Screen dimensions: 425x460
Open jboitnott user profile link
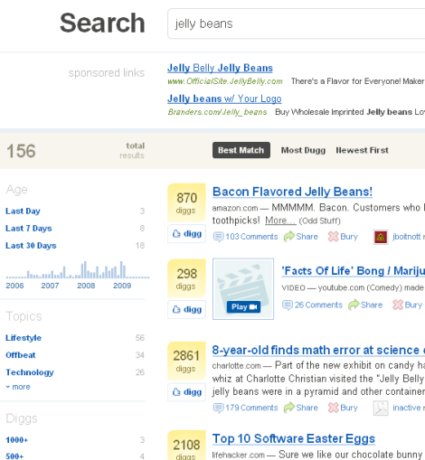tap(406, 237)
